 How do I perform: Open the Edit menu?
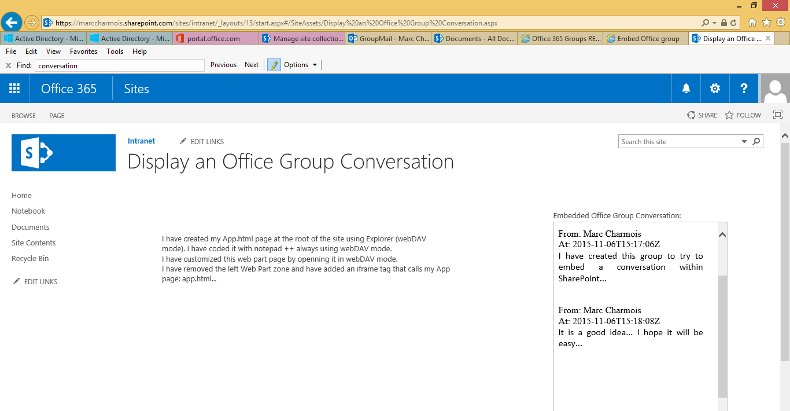(x=31, y=52)
